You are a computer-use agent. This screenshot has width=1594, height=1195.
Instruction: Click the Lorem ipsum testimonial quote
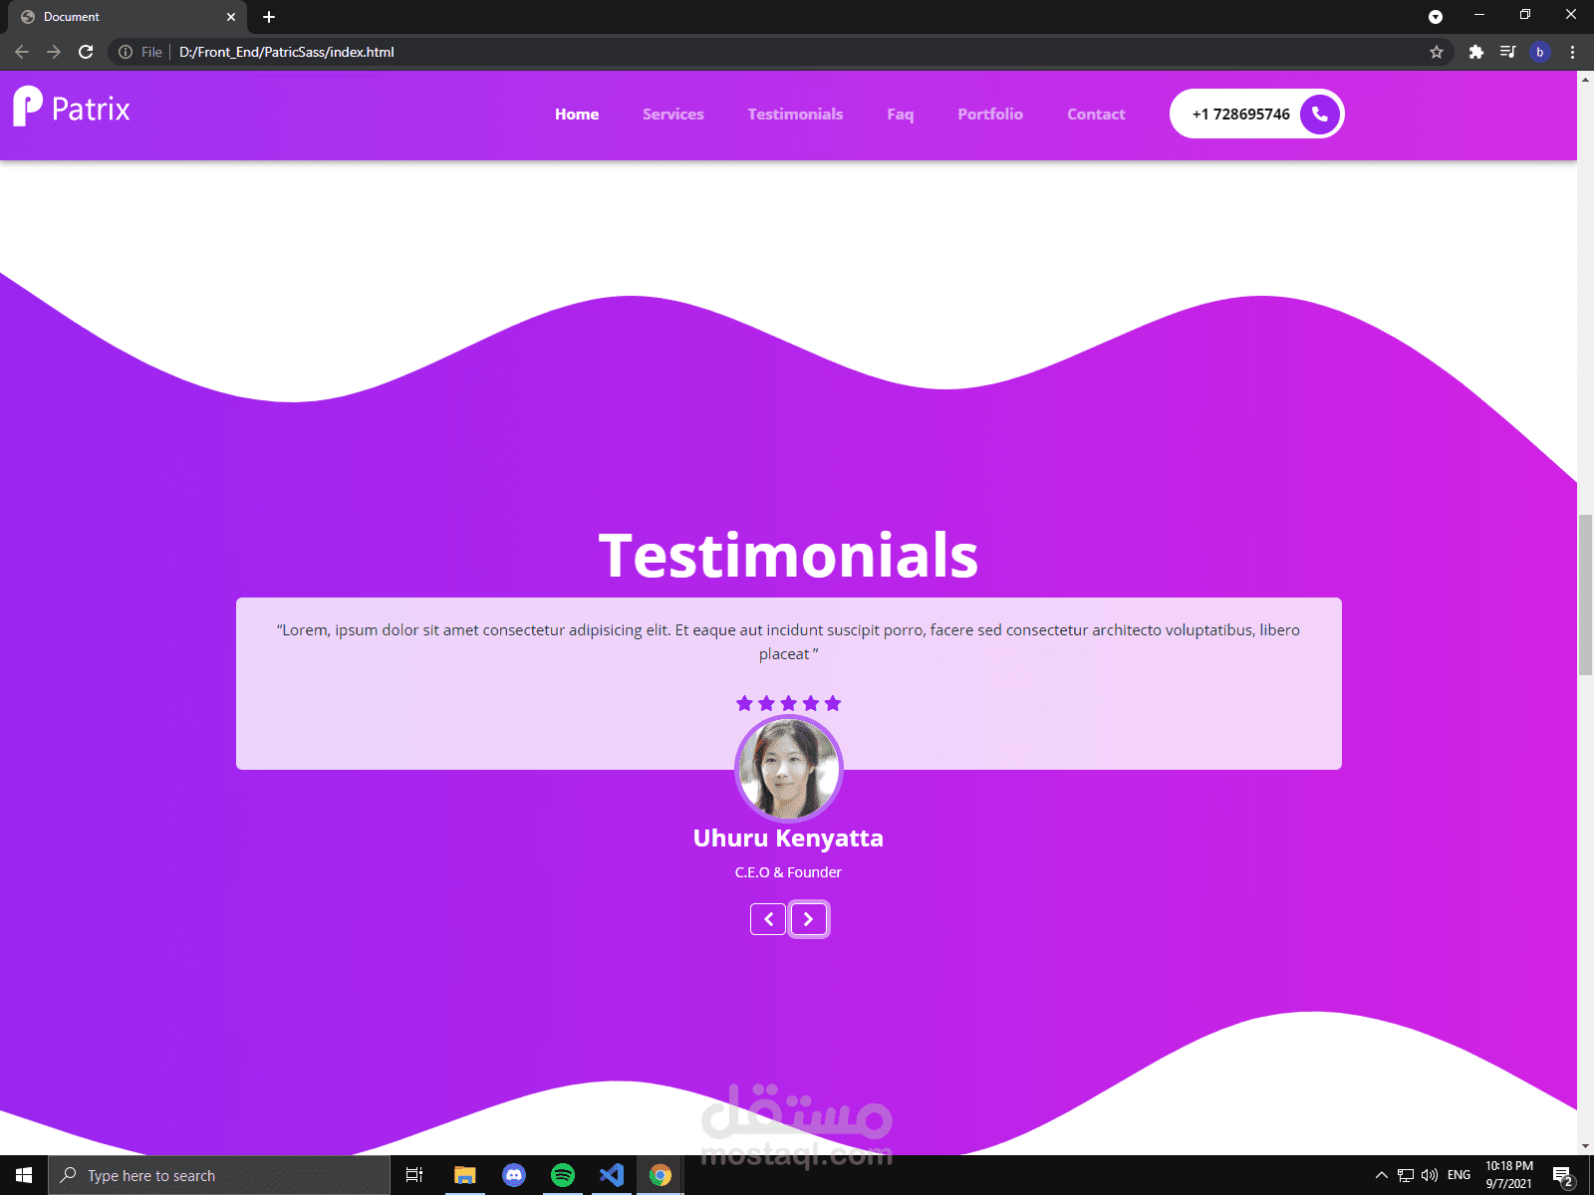tap(788, 642)
